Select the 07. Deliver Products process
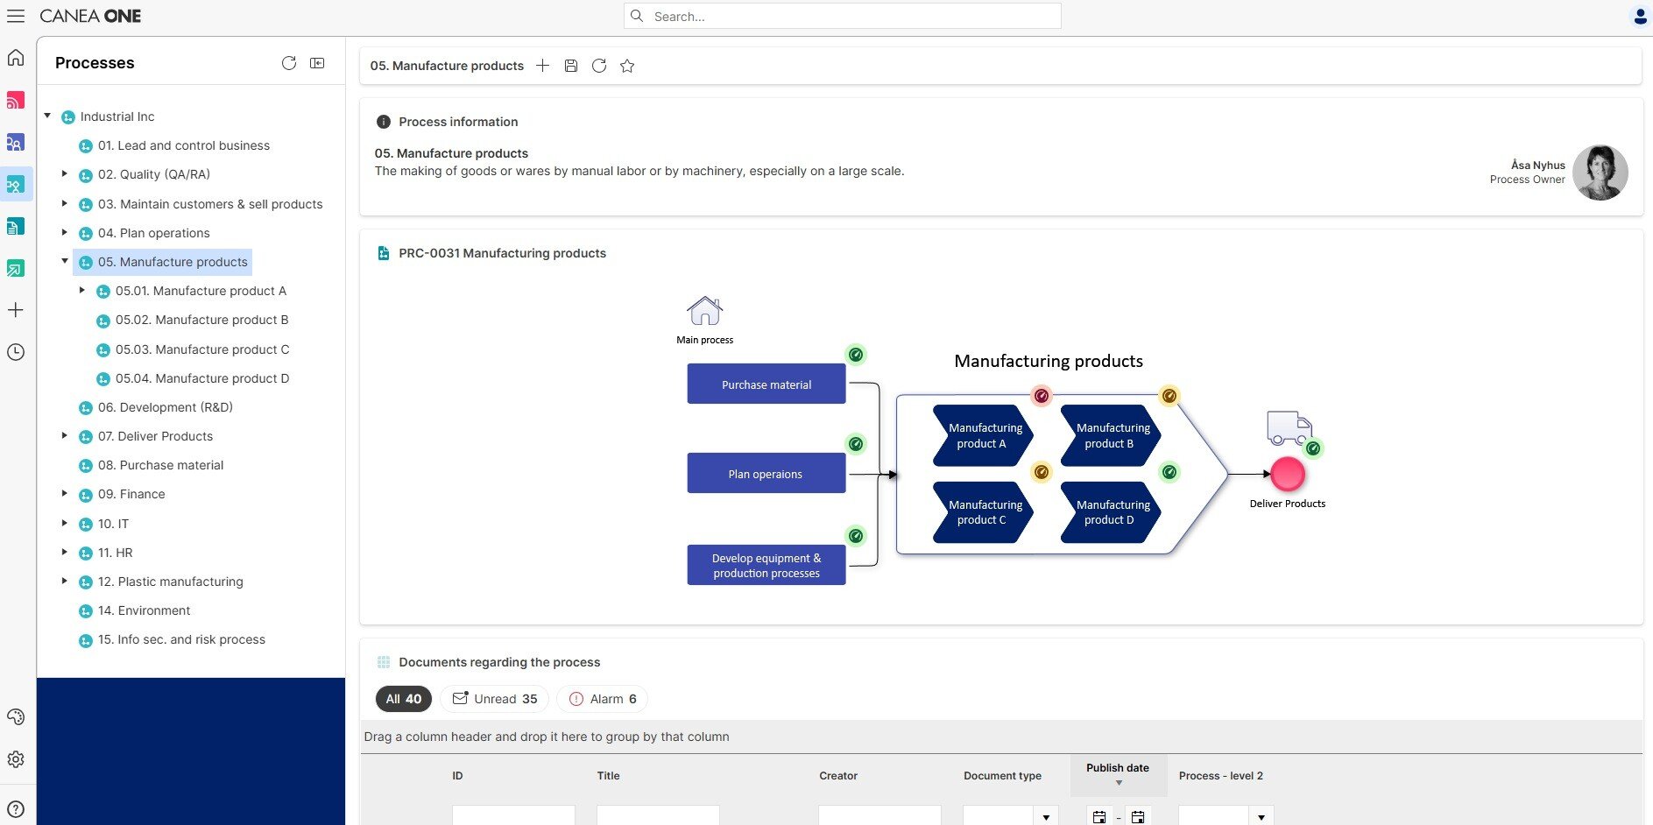The height and width of the screenshot is (825, 1653). point(156,436)
